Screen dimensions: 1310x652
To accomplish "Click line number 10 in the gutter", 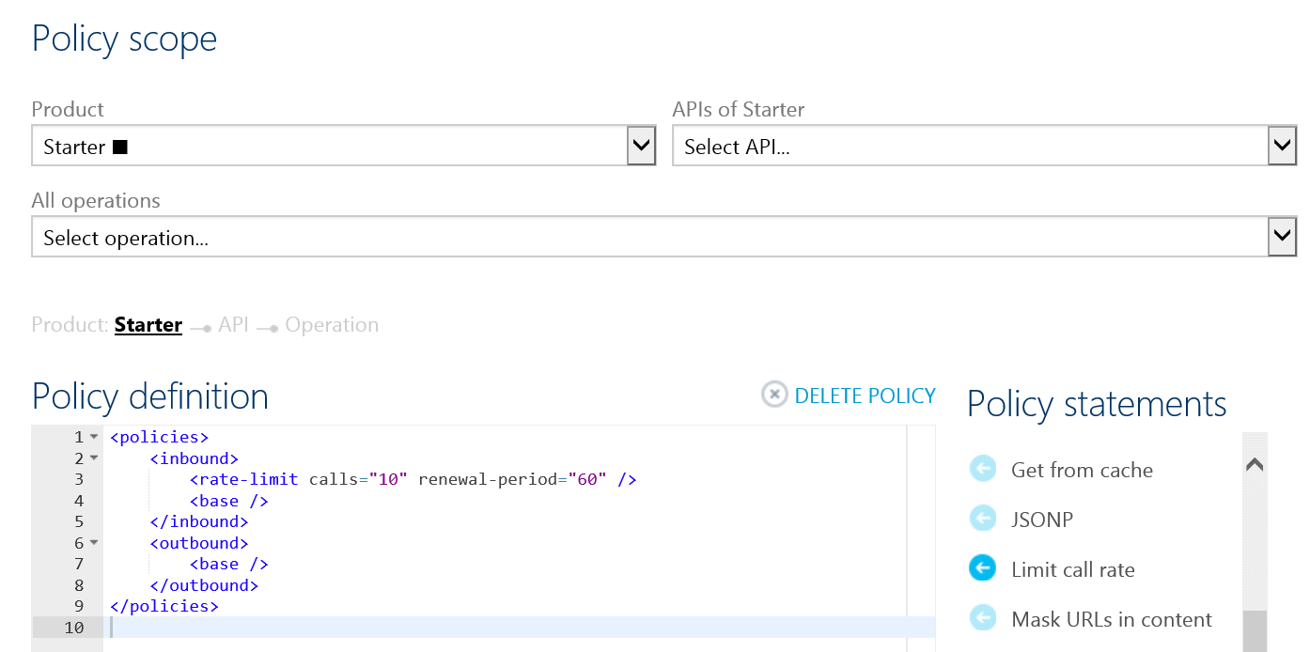I will coord(74,628).
